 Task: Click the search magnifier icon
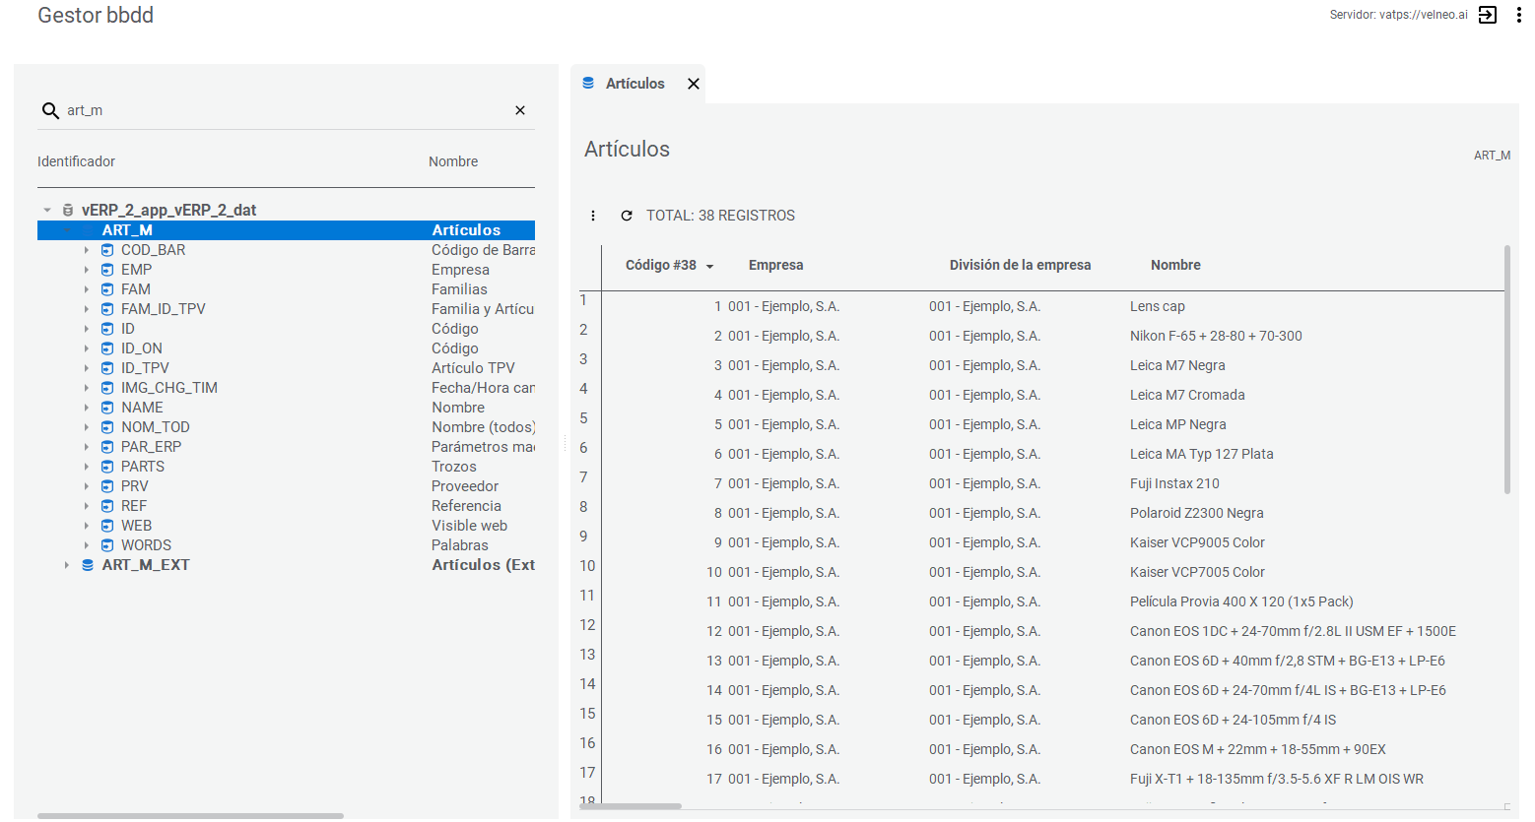49,110
